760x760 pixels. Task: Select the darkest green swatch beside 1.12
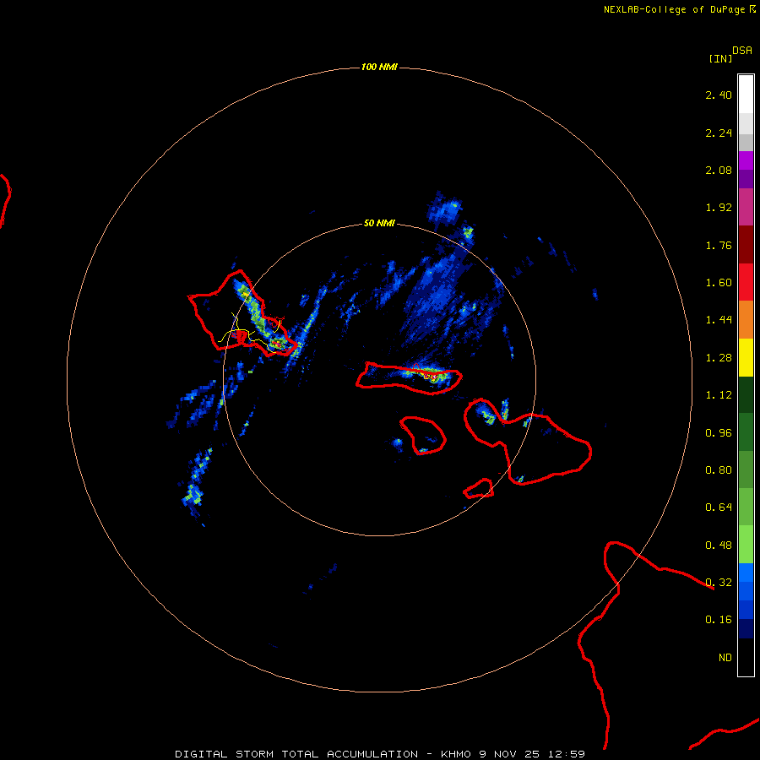pyautogui.click(x=746, y=394)
